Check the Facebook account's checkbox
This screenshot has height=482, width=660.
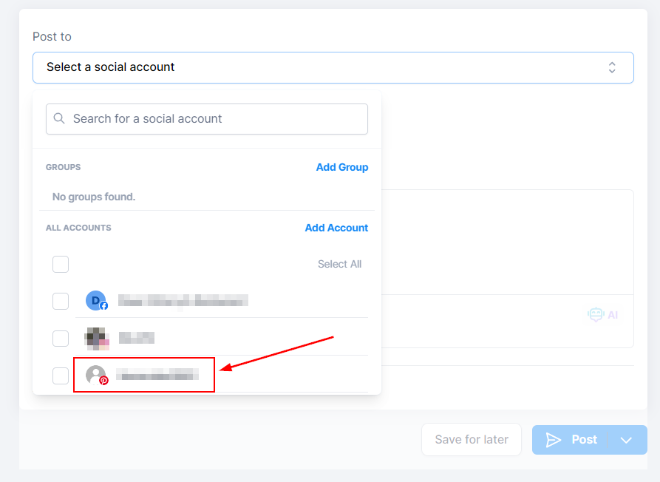point(61,301)
